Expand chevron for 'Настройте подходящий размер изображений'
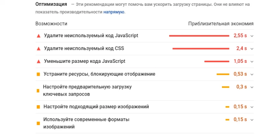 252,107
